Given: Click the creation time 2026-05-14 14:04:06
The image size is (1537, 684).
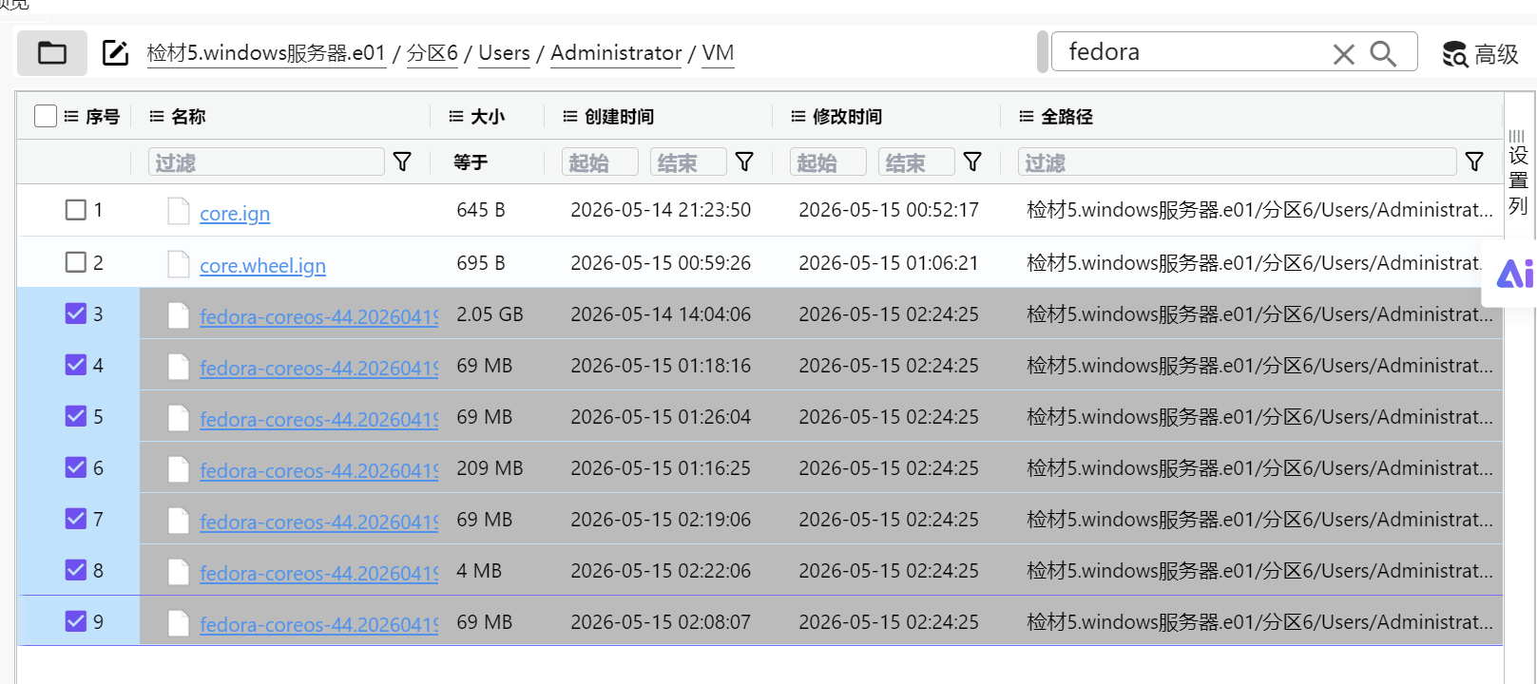Looking at the screenshot, I should coord(661,314).
